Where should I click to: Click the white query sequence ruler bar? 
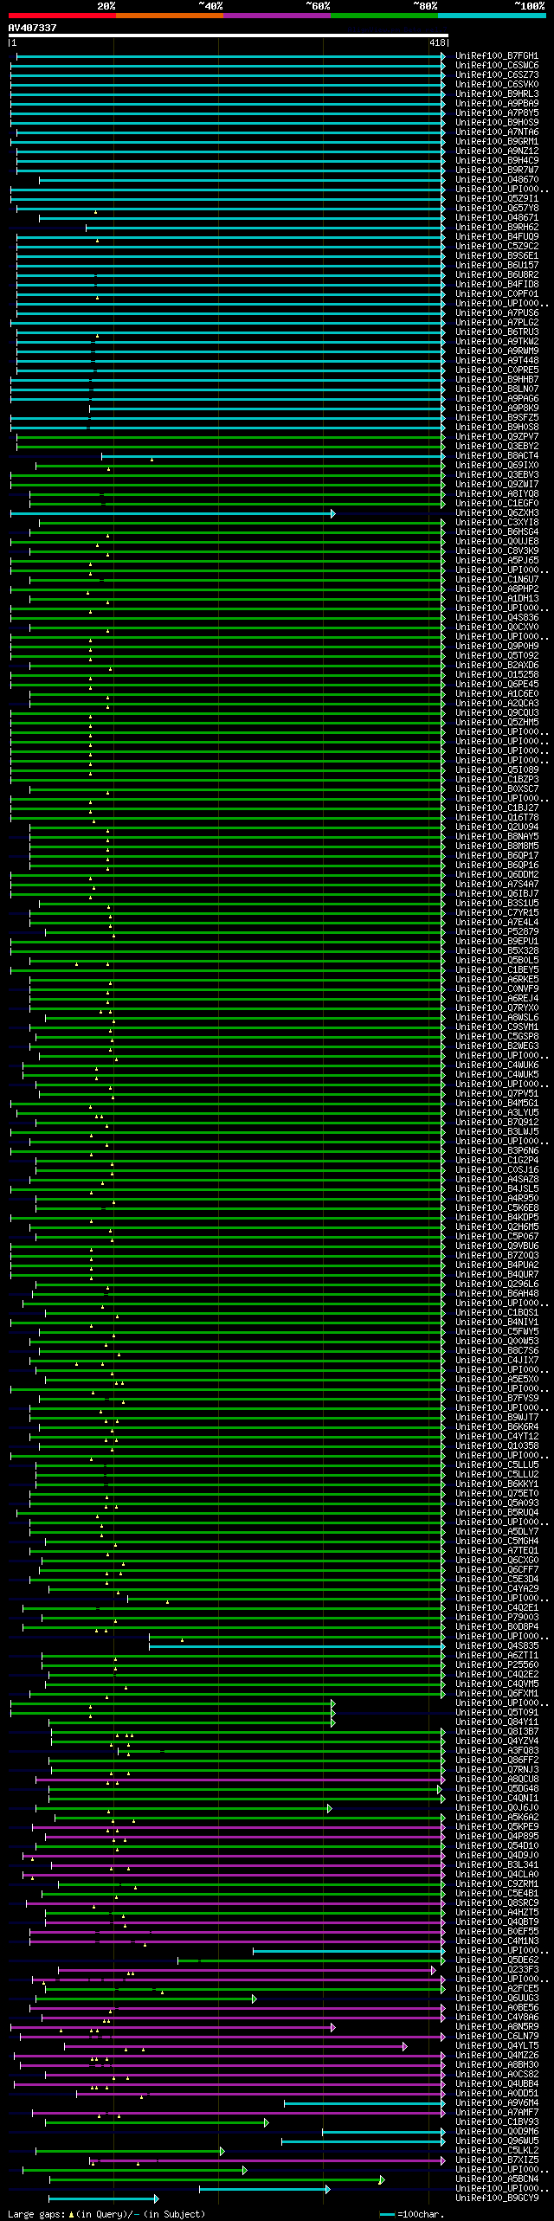click(x=228, y=36)
